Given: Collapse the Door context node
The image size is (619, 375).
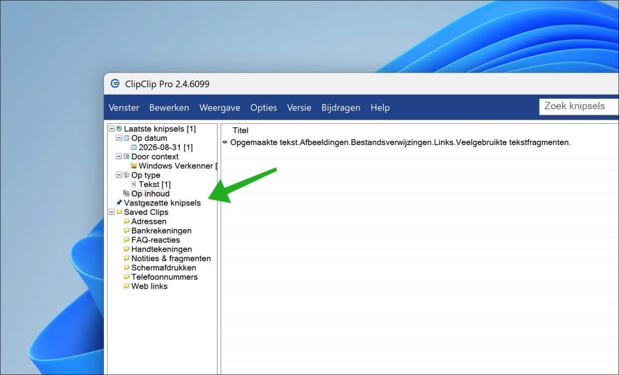Looking at the screenshot, I should (119, 156).
